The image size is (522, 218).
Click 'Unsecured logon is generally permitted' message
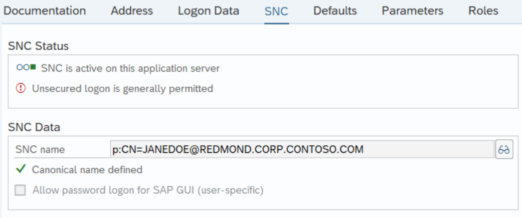click(122, 89)
